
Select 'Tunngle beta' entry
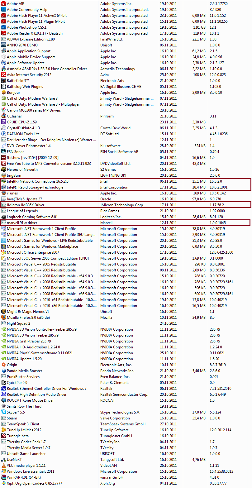pyautogui.click(x=18, y=436)
